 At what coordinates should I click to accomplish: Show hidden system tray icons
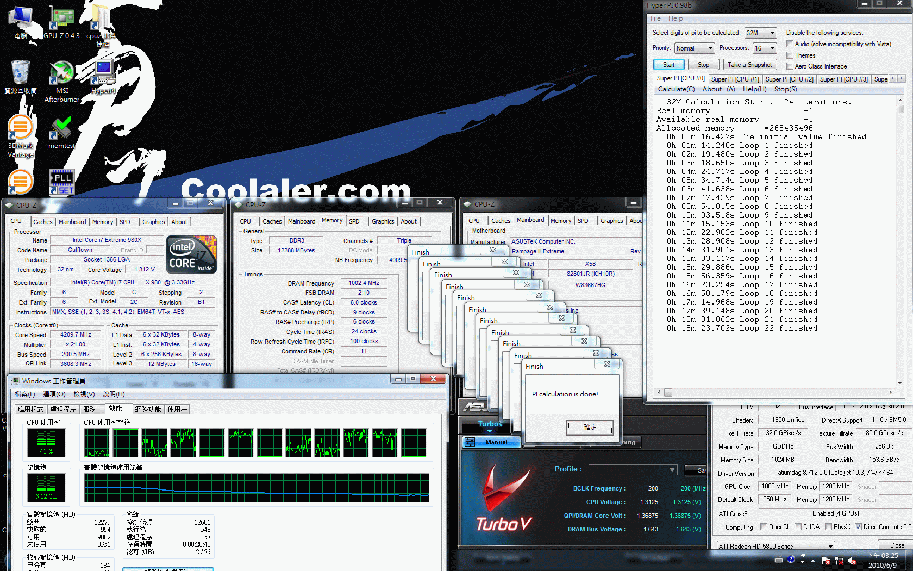pos(813,560)
